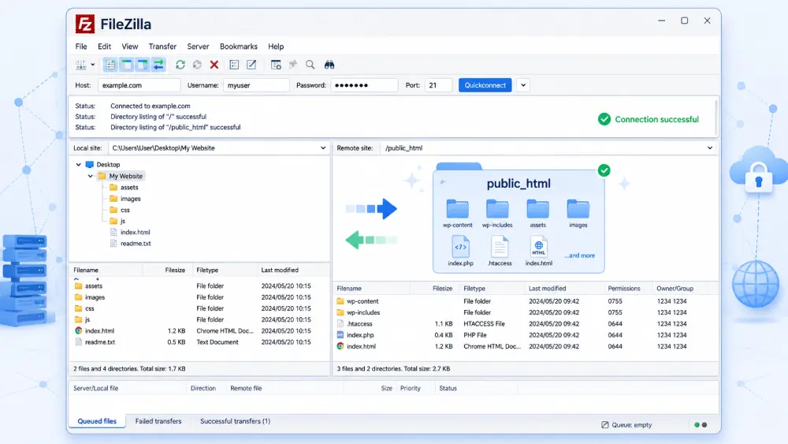Click the Queue: empty status icon
The image size is (788, 444).
click(605, 425)
